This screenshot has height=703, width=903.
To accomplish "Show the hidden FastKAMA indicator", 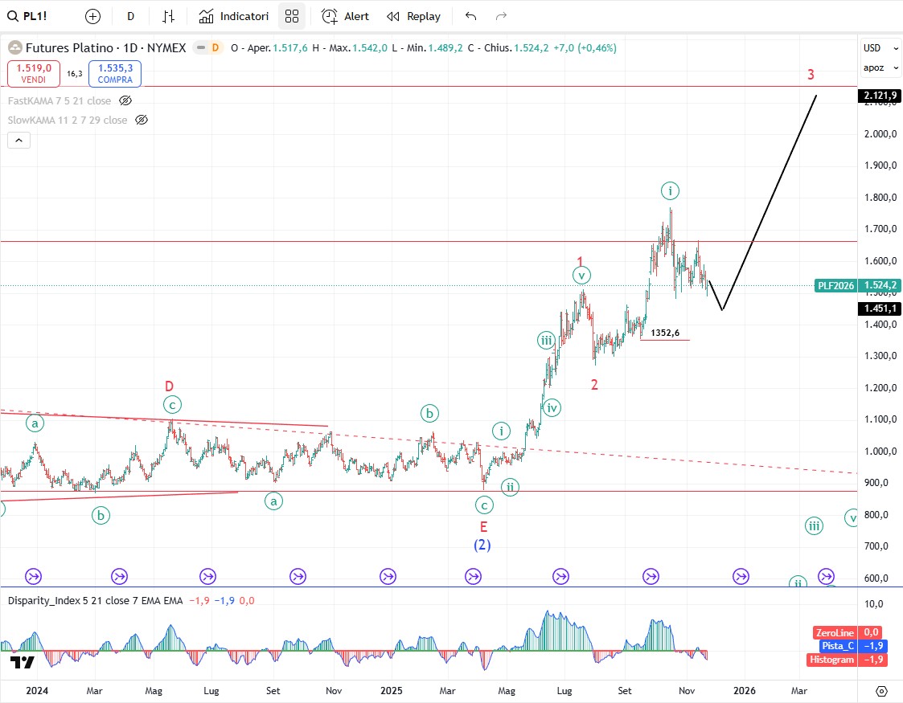I will [125, 100].
